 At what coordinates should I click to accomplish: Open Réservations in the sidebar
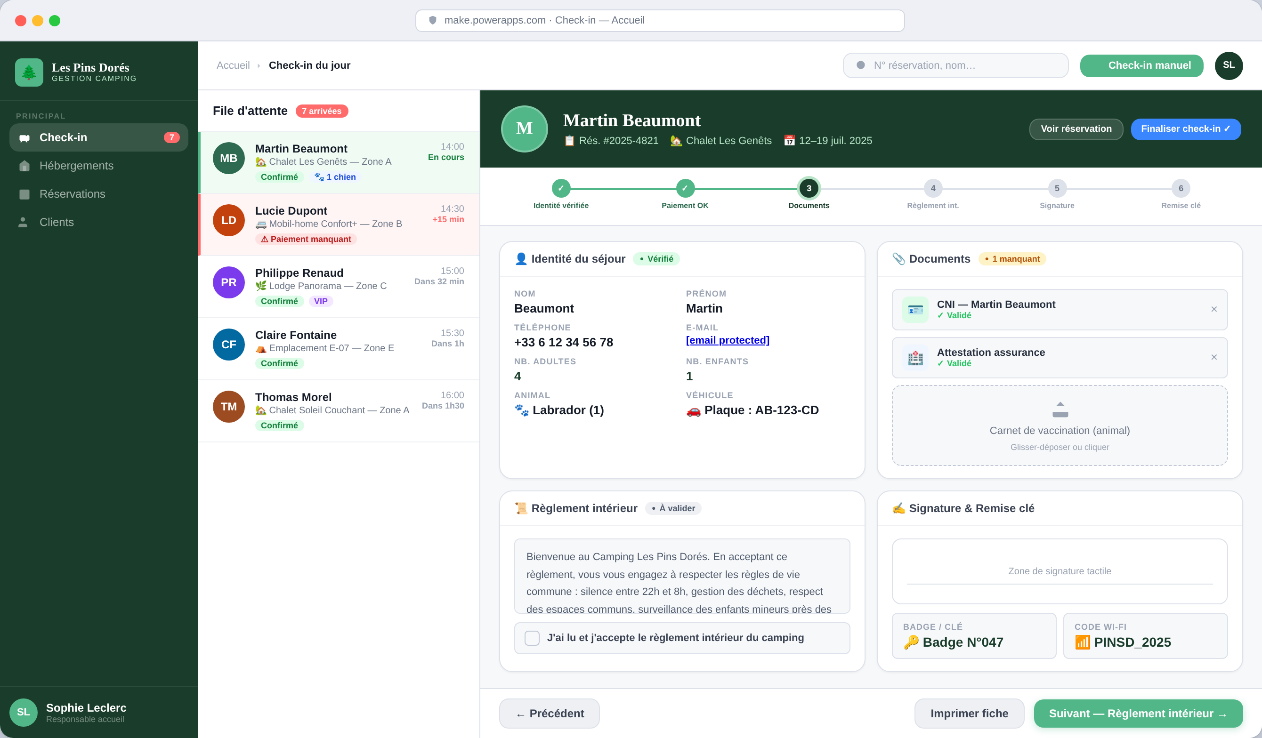[72, 194]
